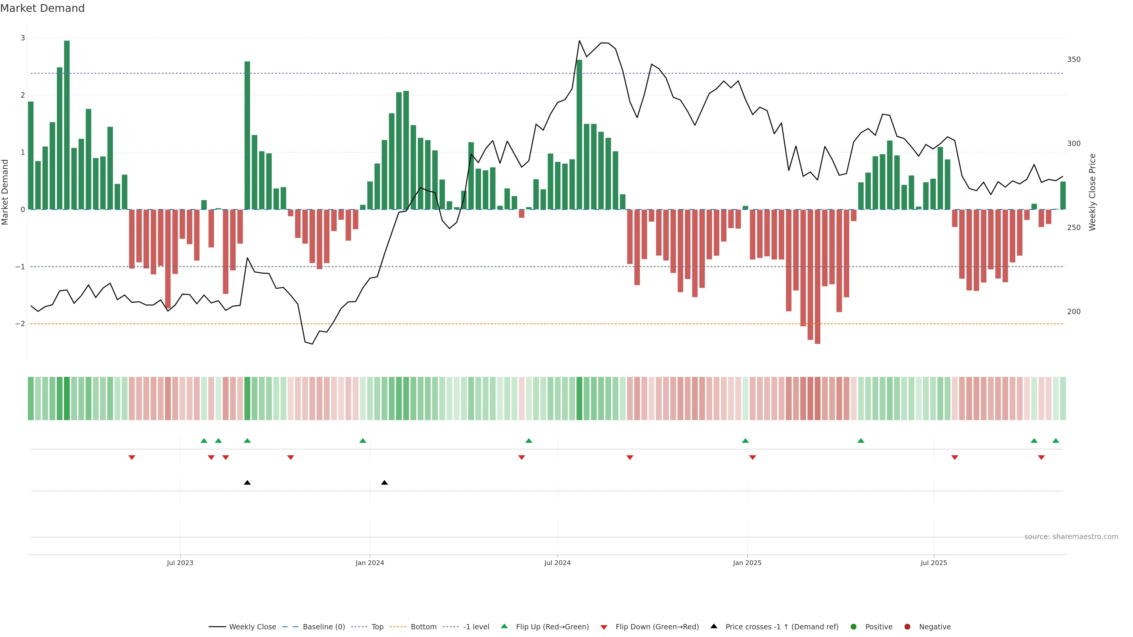Click the Jan 2025 x-axis label
The height and width of the screenshot is (637, 1133).
click(747, 563)
